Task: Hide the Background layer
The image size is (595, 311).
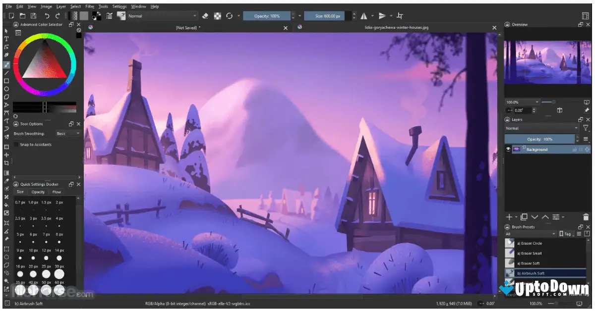Action: 508,149
